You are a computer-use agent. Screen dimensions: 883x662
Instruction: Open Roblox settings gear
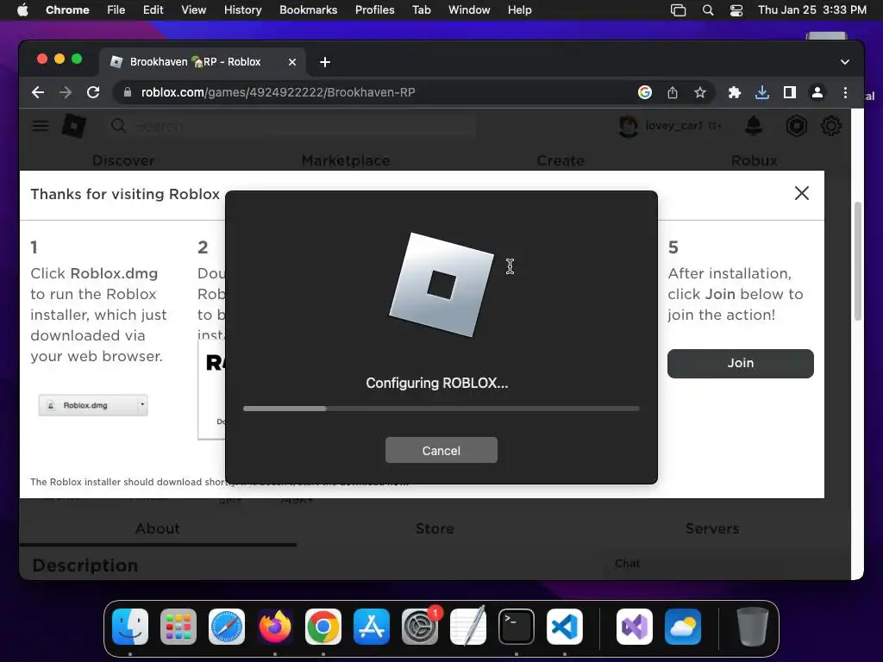point(831,126)
